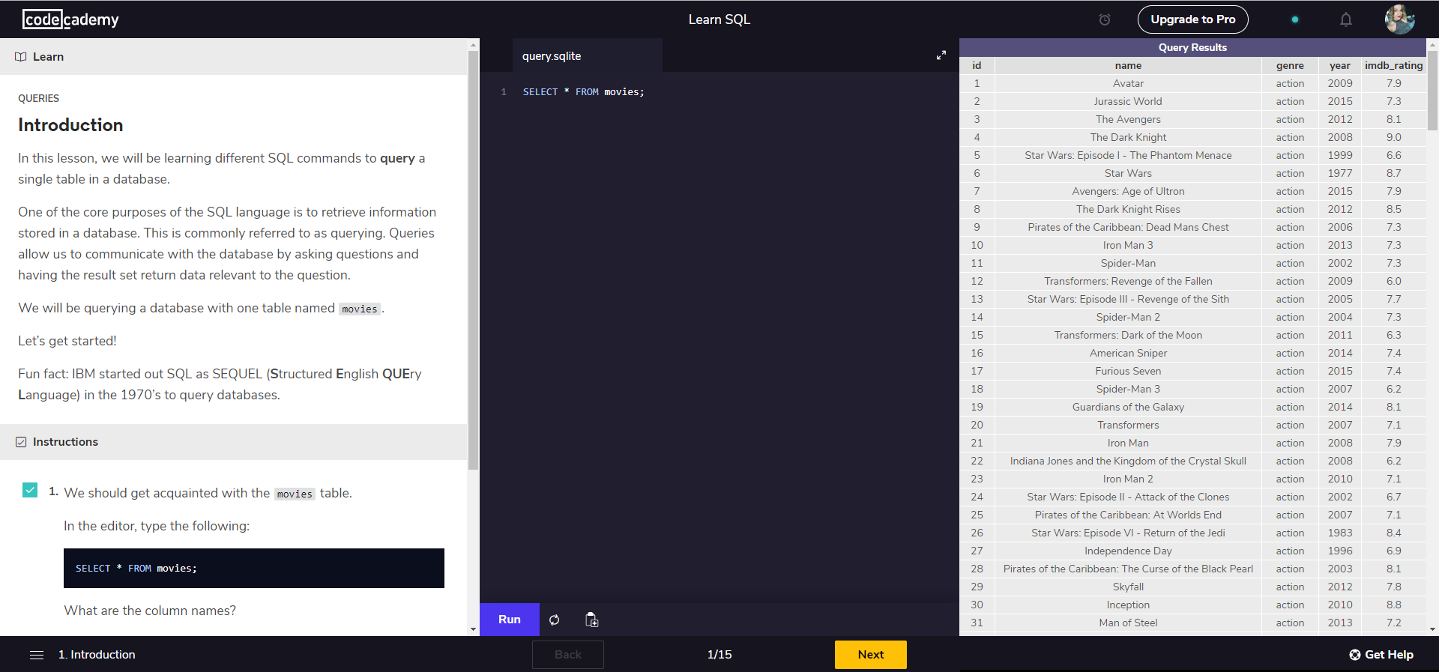Collapse the Learn panel header
The width and height of the screenshot is (1439, 672).
click(x=48, y=57)
